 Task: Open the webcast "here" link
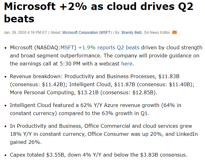127,64
